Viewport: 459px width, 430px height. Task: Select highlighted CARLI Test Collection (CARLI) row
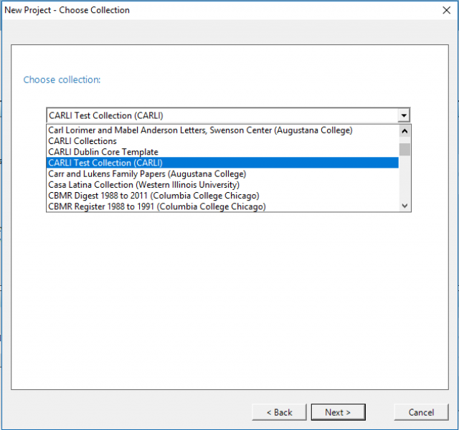(222, 163)
